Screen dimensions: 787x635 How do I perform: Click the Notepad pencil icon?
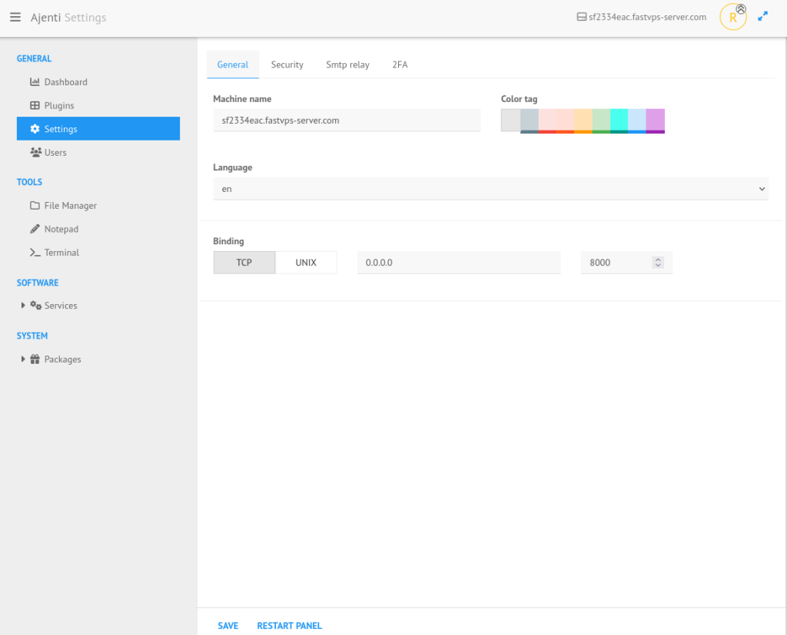[35, 229]
